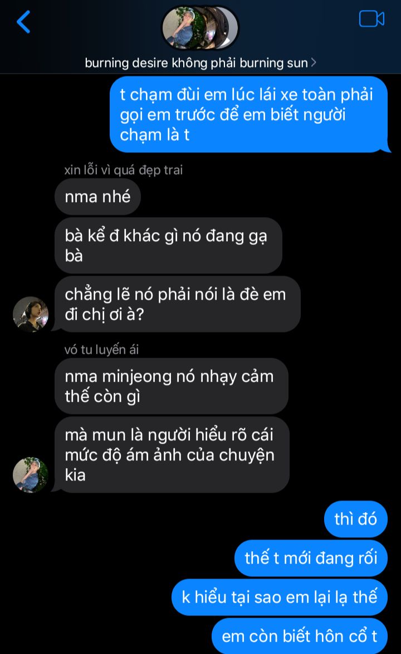The width and height of the screenshot is (401, 654).
Task: Tap the group name 'burning desire không phải burning sun'
Action: coord(196,63)
